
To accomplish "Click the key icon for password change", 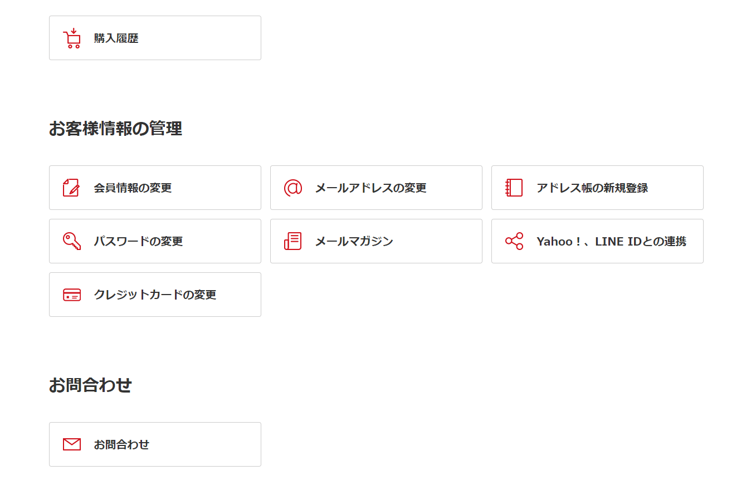I will [x=71, y=241].
